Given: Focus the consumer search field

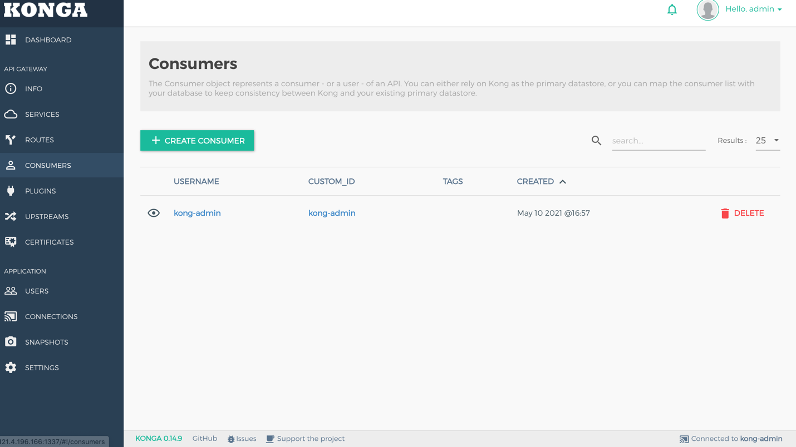Looking at the screenshot, I should tap(659, 141).
